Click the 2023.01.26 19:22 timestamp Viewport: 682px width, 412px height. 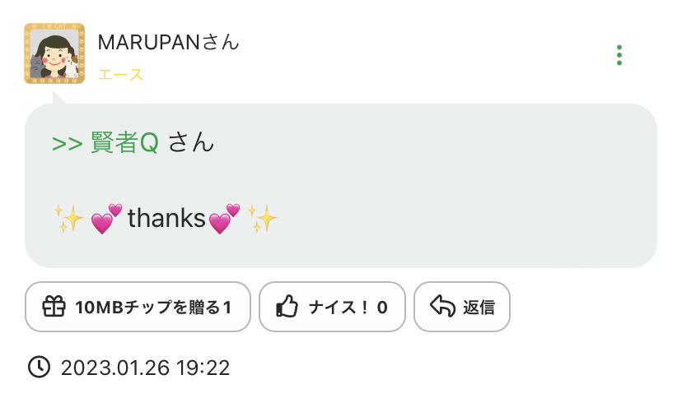145,368
